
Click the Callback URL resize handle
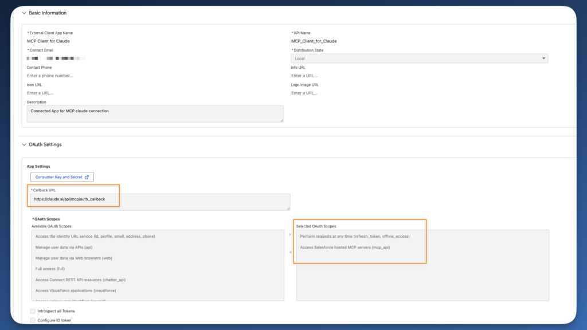tap(288, 209)
